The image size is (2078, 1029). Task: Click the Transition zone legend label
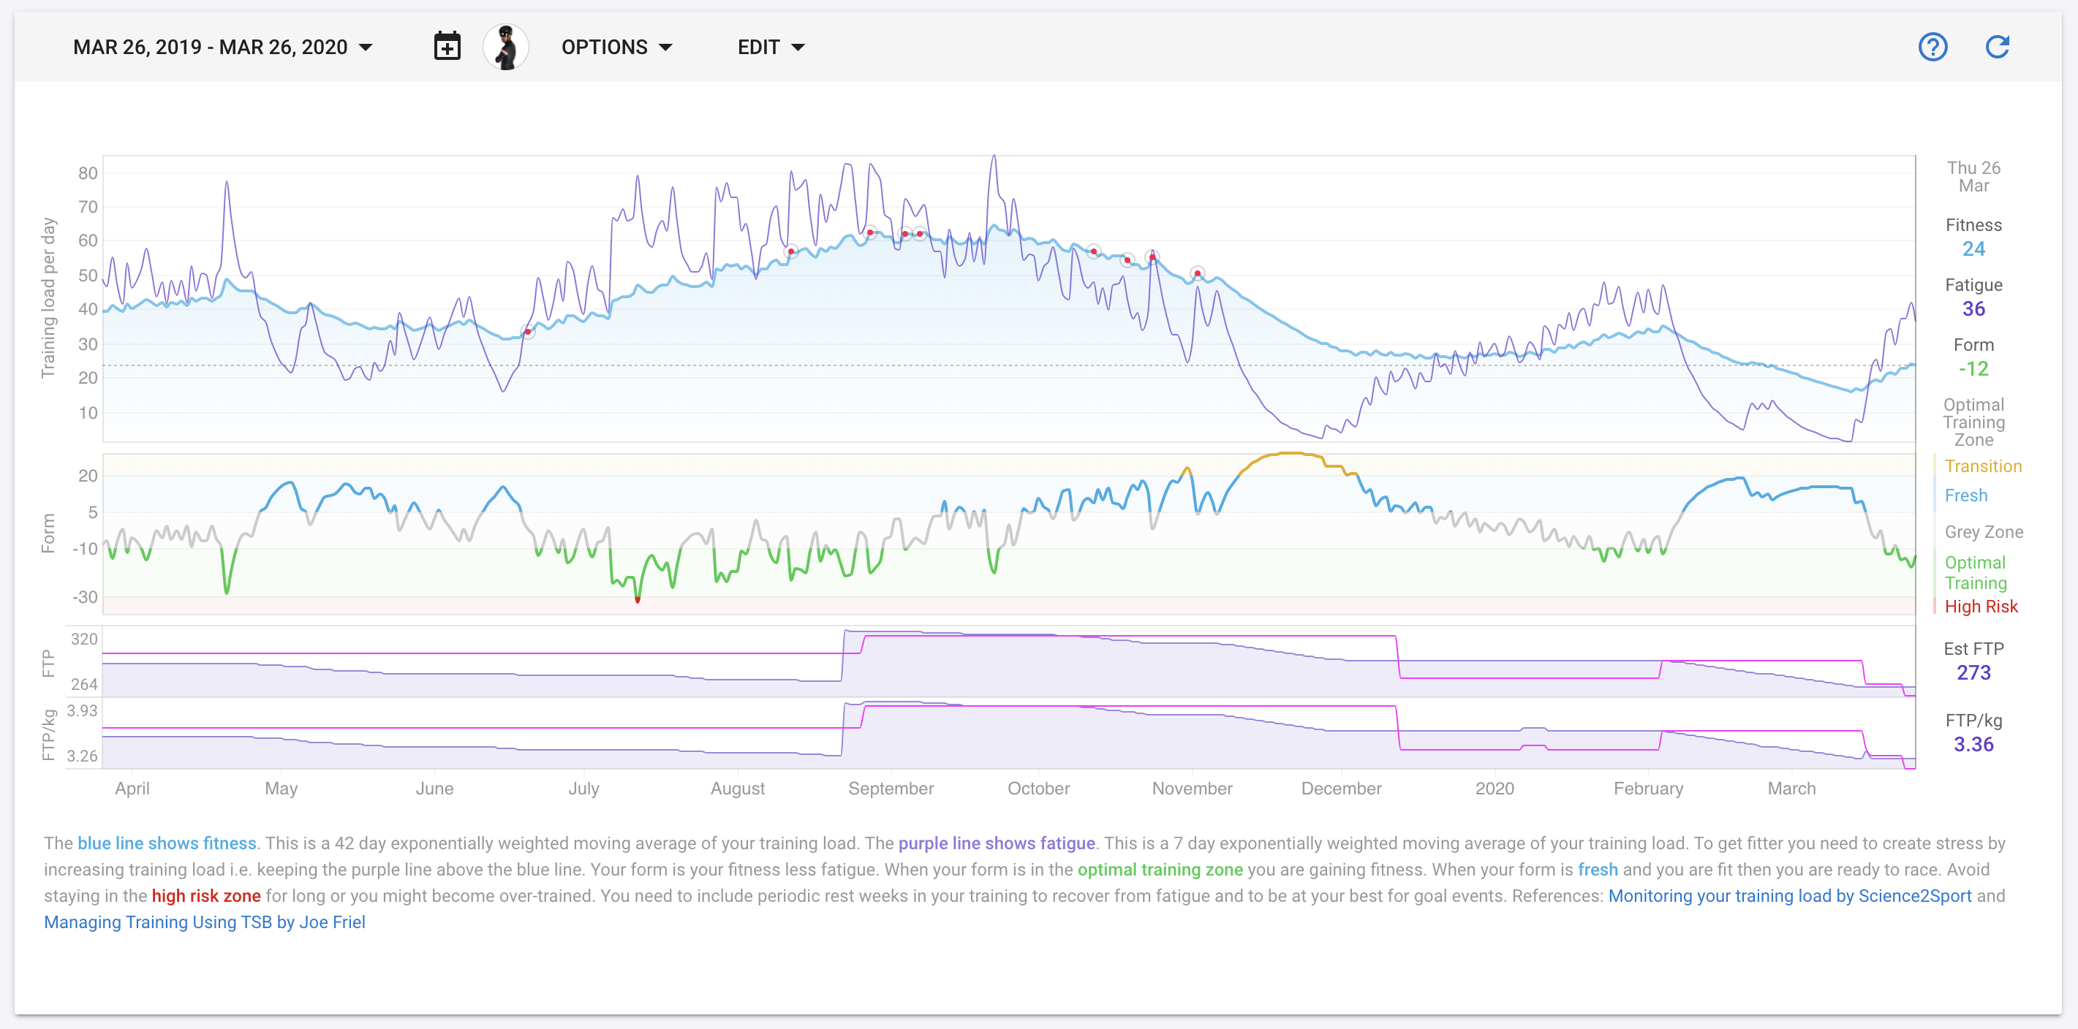(1982, 466)
